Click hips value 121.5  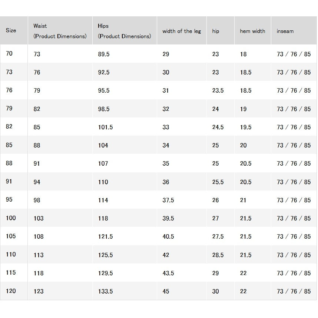[105, 236]
